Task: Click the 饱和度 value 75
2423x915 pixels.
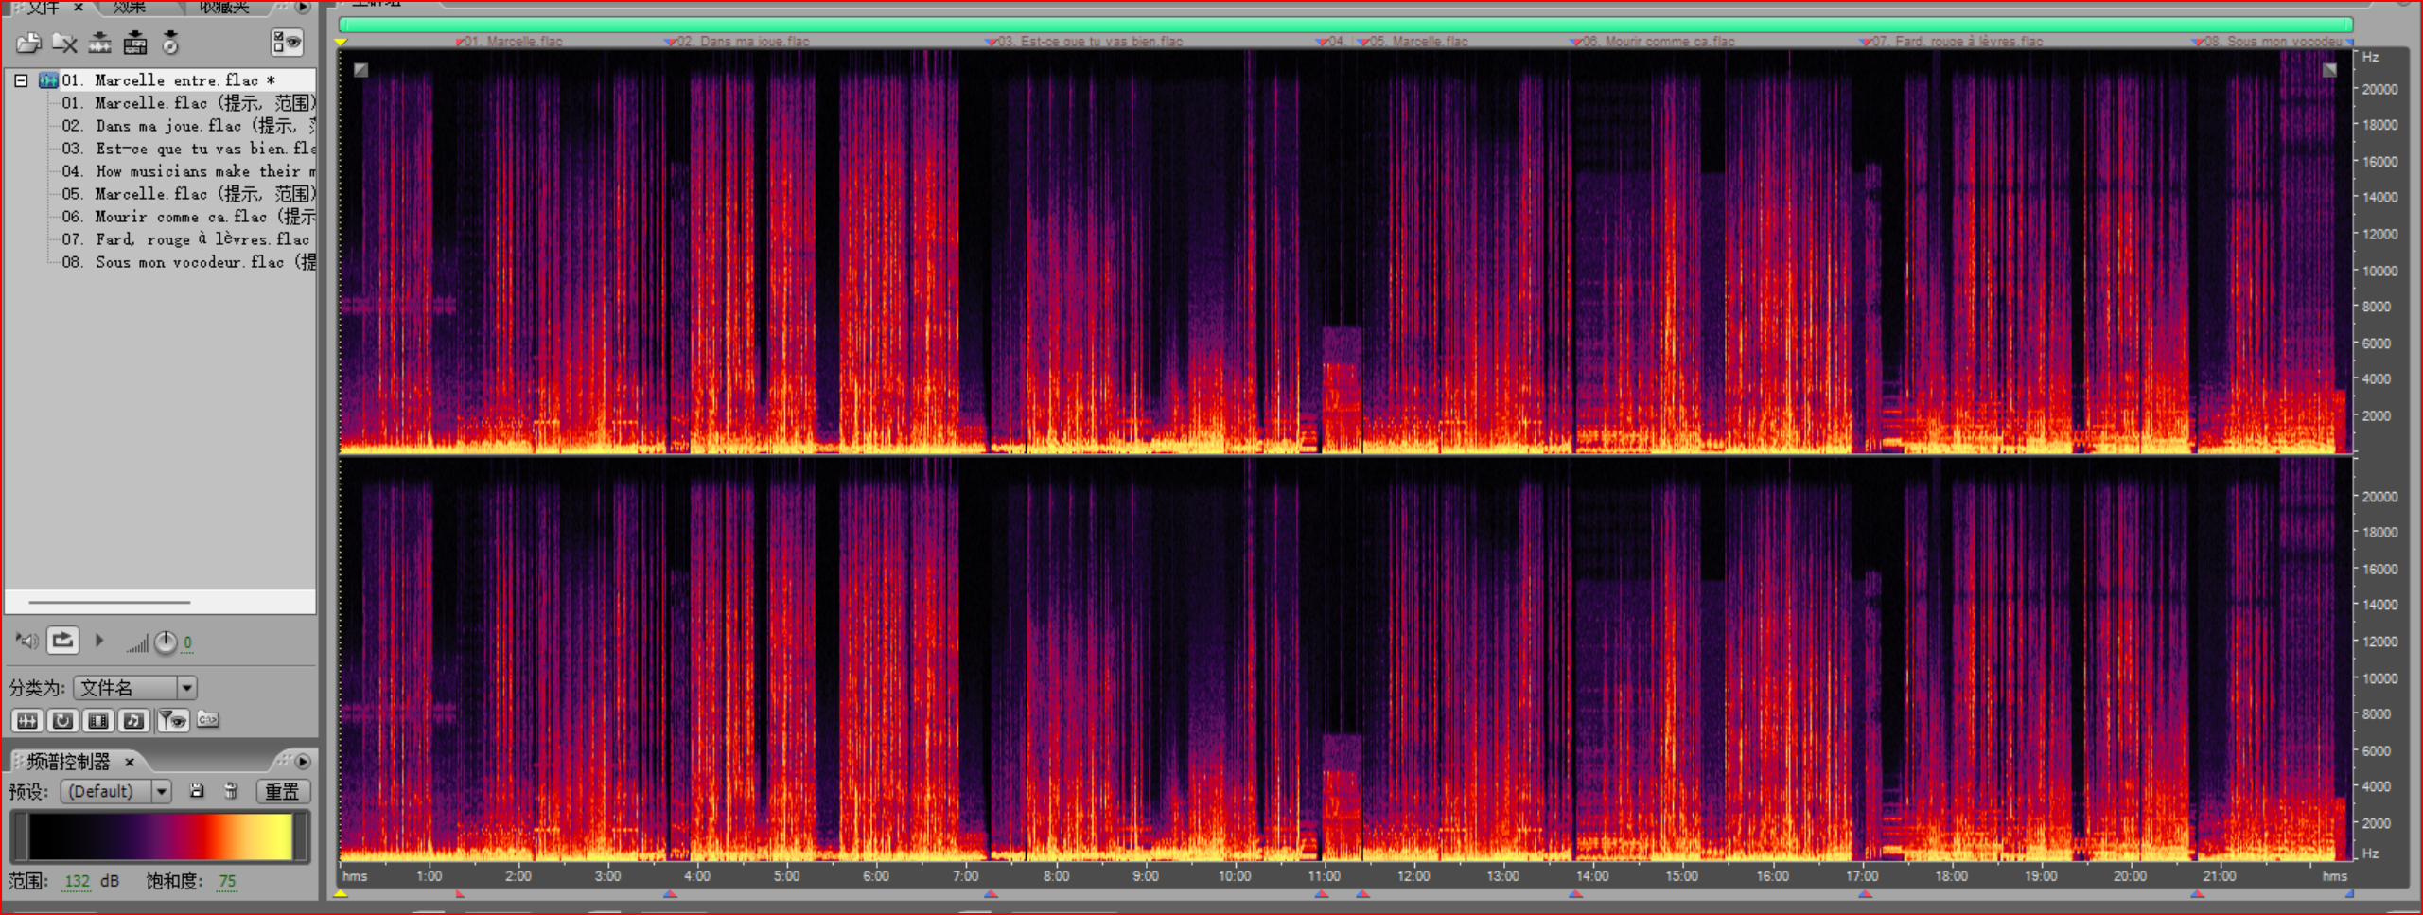Action: 227,882
